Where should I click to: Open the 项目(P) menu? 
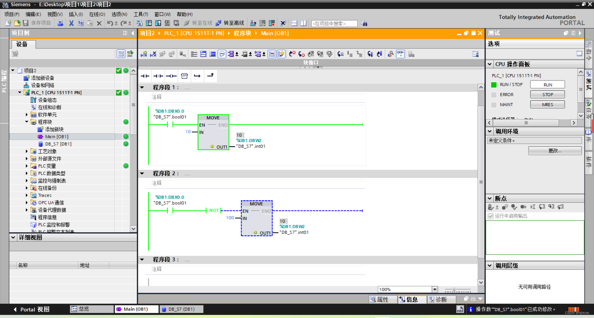point(12,14)
